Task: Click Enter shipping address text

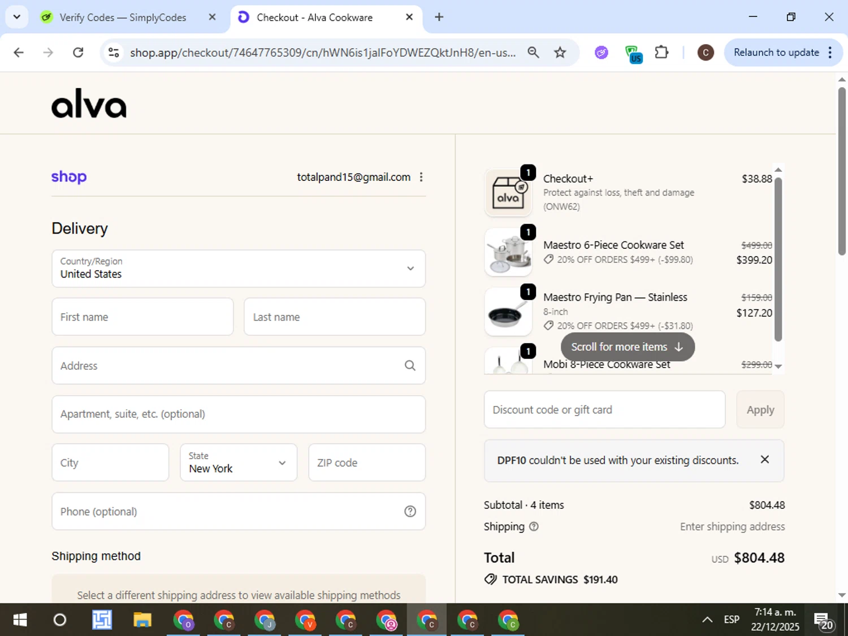Action: [x=732, y=526]
